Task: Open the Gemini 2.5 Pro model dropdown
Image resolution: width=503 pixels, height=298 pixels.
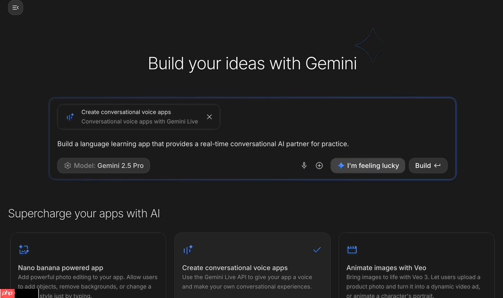Action: click(x=104, y=166)
